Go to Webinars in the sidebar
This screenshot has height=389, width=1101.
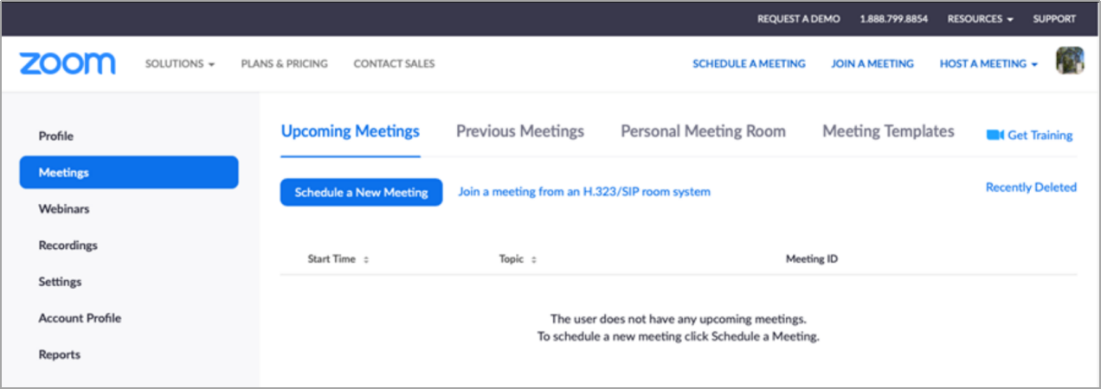point(64,209)
